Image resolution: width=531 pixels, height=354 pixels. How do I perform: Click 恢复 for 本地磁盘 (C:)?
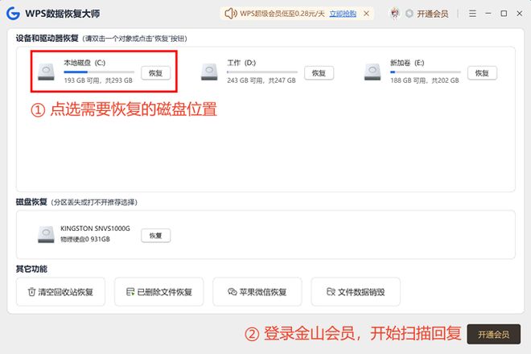[x=156, y=73]
